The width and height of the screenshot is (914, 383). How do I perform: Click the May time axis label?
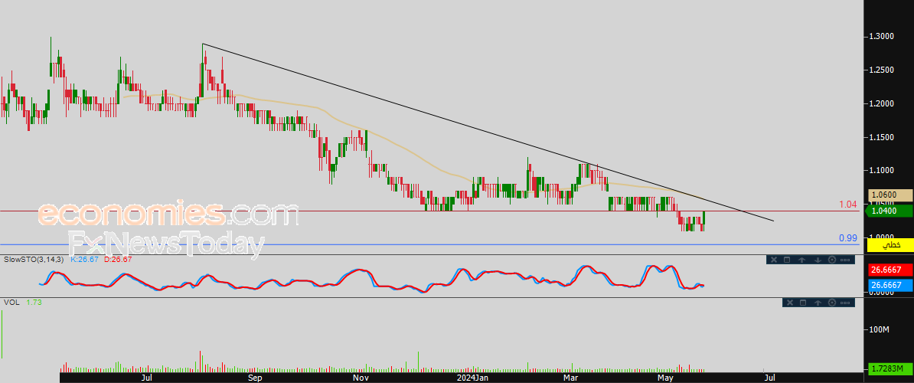(665, 378)
